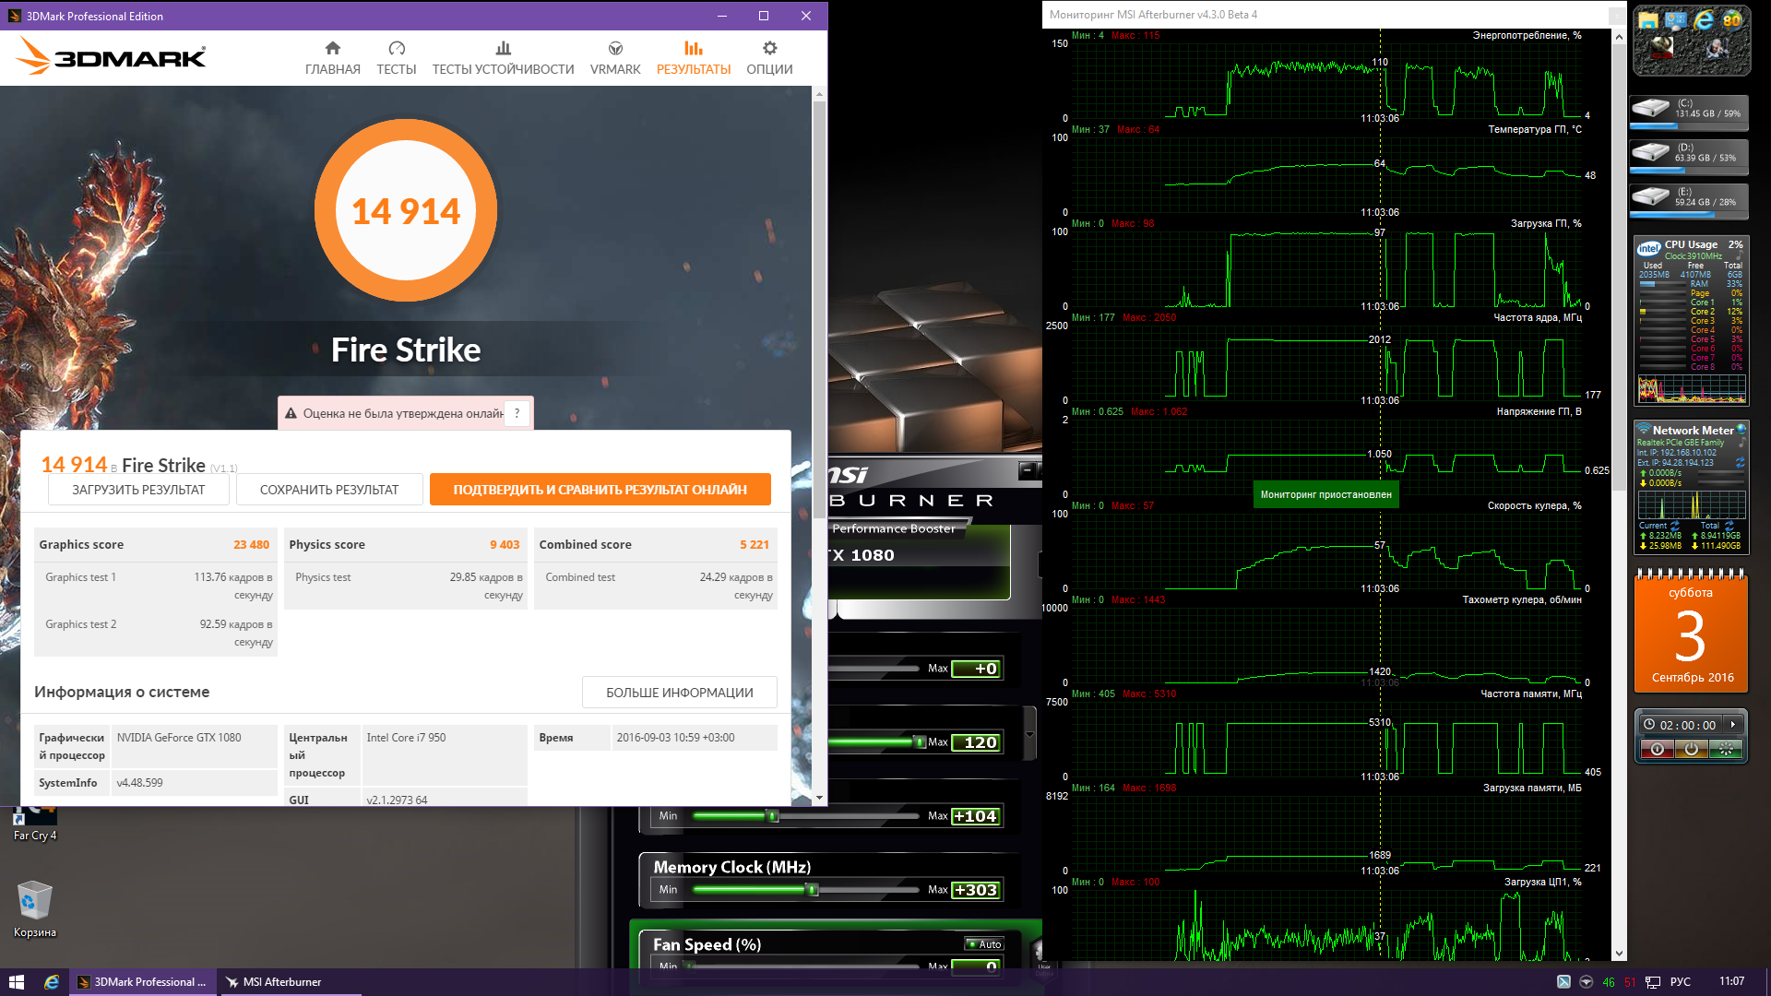Open the ОПЦИИ gear icon
This screenshot has height=996, width=1771.
769,49
